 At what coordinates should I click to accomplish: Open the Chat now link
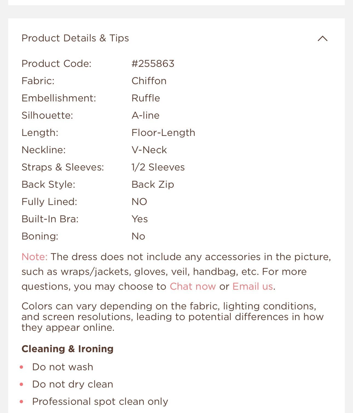pyautogui.click(x=193, y=286)
